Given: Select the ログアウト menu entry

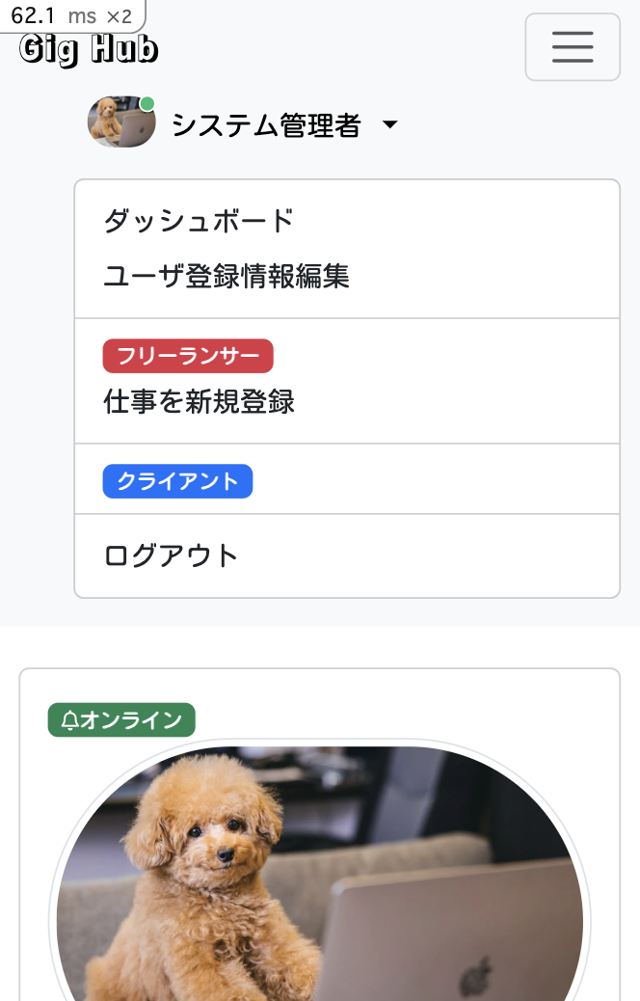Looking at the screenshot, I should 172,555.
